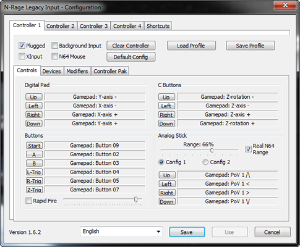
Task: Assign the Z-Trig button mapping
Action: click(35, 190)
